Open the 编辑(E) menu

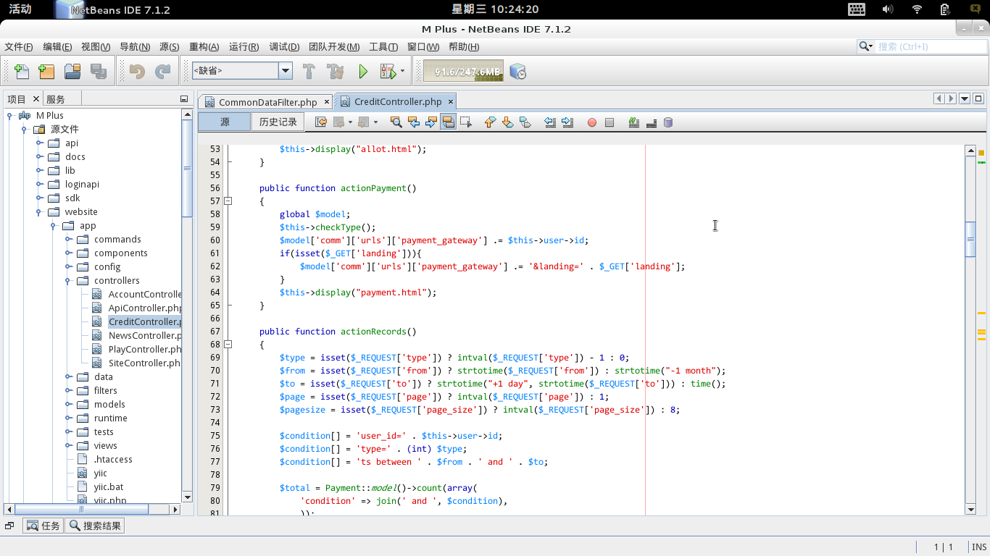[x=57, y=47]
